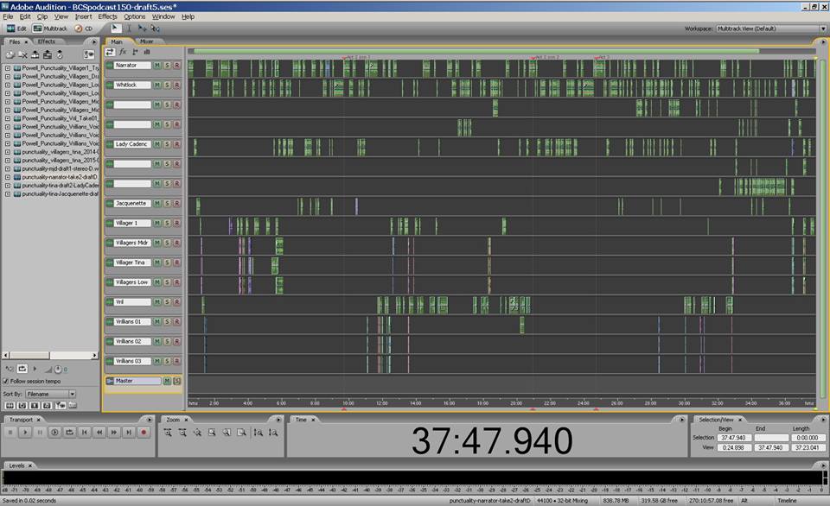Solo the Whitlock track
Viewport: 830px width, 506px height.
click(167, 85)
